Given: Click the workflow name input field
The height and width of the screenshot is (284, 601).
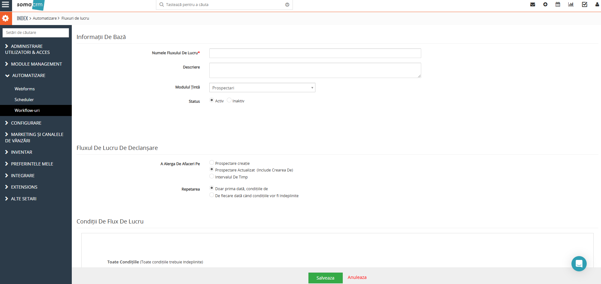Looking at the screenshot, I should click(315, 53).
